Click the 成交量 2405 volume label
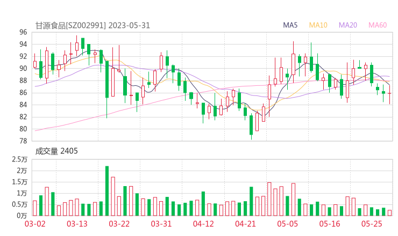 56,151
